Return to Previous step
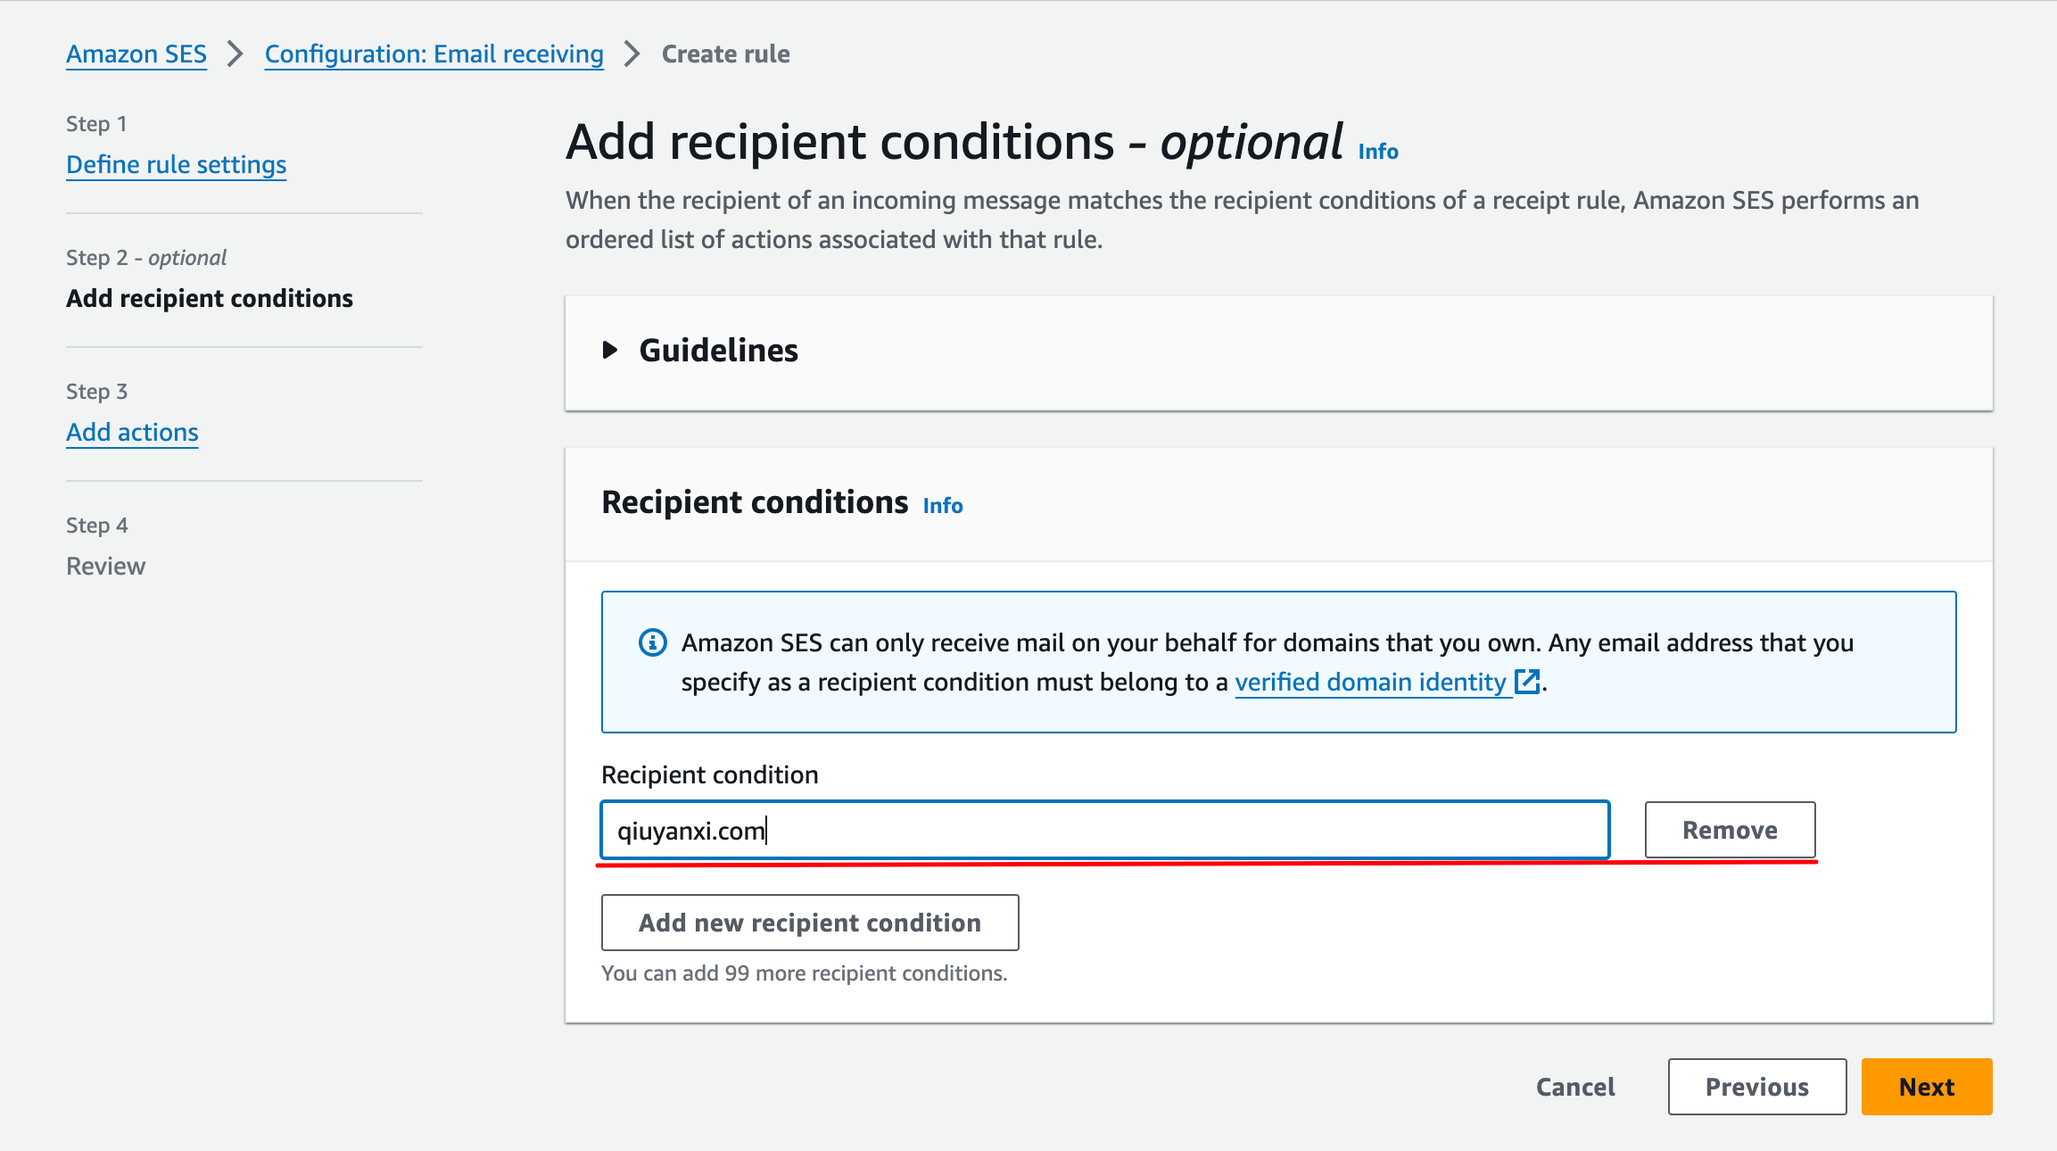 pos(1757,1087)
